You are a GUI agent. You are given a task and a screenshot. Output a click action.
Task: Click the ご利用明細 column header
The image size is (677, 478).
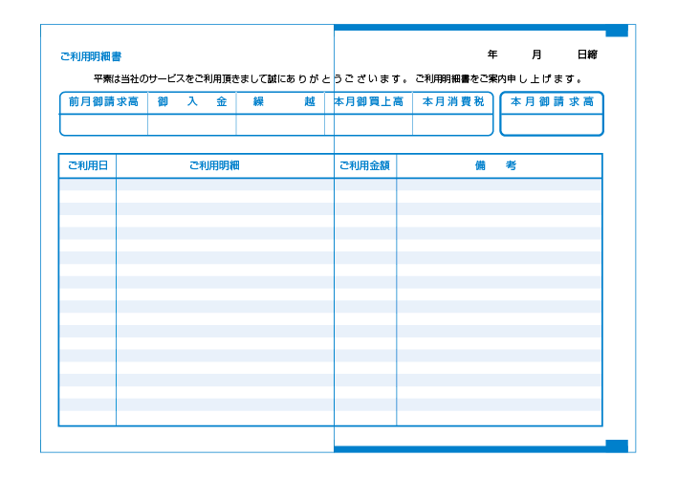pyautogui.click(x=214, y=165)
